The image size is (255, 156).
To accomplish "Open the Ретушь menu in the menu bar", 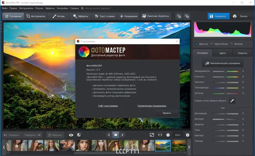I will click(39, 8).
